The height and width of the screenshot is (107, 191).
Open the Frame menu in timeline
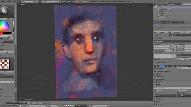10,106
